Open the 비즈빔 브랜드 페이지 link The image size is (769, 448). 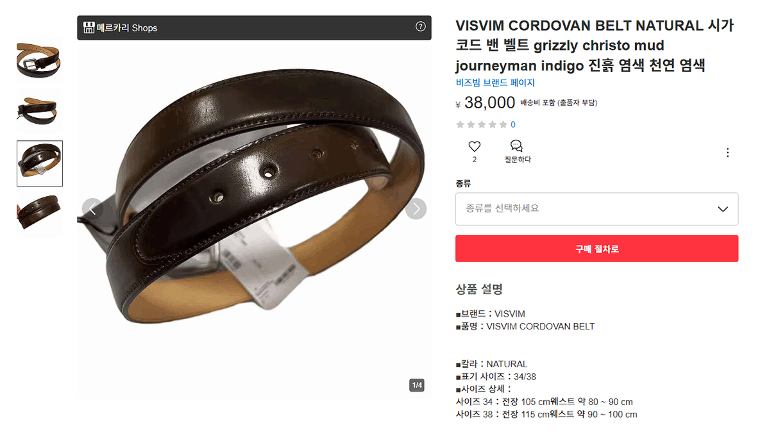(495, 83)
